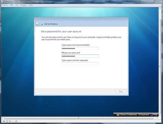
Task: Click the floppy disk status icon
Action: coord(10,121)
